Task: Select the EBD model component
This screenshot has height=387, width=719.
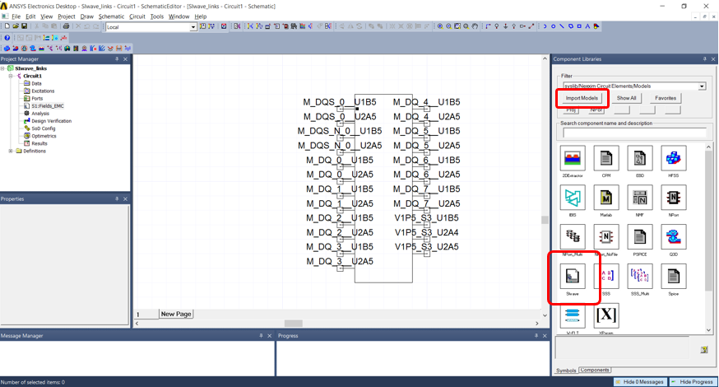Action: pyautogui.click(x=640, y=158)
